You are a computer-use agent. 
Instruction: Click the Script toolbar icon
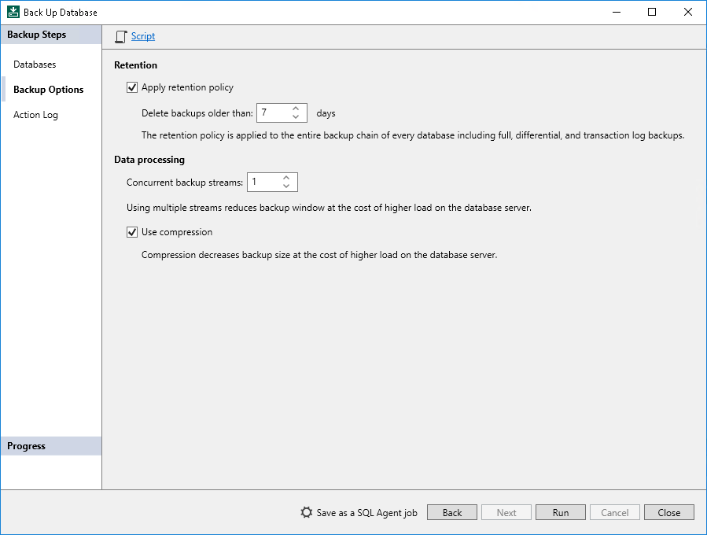point(120,36)
